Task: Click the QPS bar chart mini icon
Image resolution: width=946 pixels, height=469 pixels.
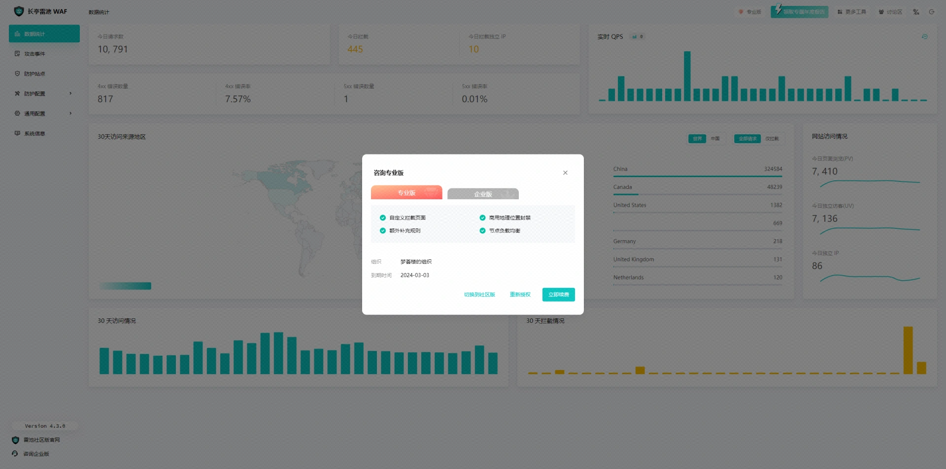Action: 635,36
